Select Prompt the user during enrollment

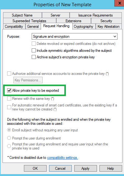[x=9, y=138]
